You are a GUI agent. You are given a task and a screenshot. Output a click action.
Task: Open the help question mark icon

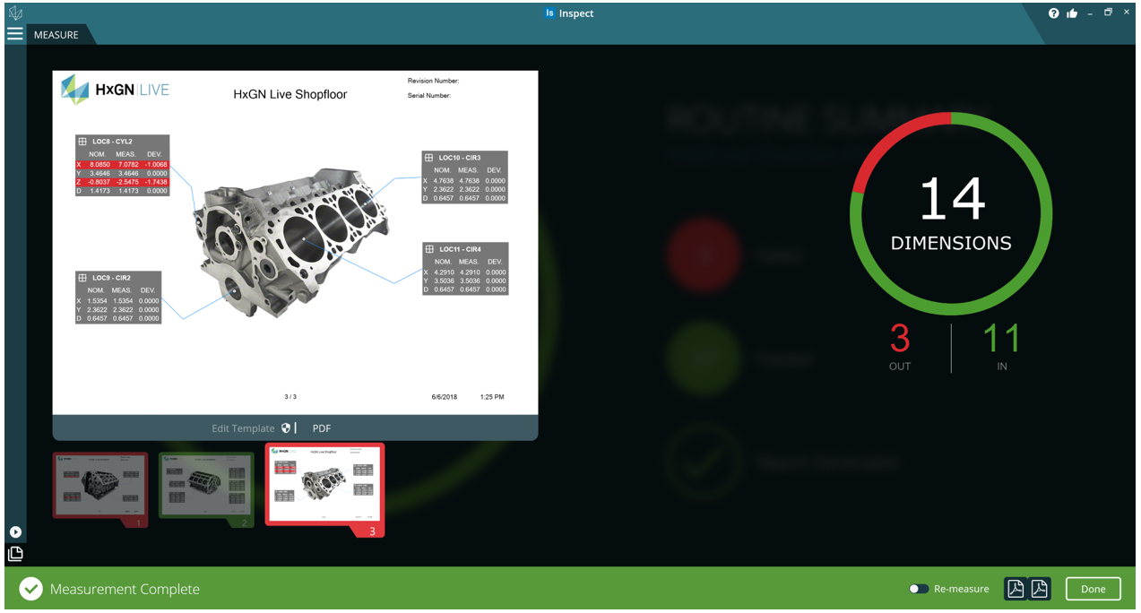pyautogui.click(x=1053, y=13)
